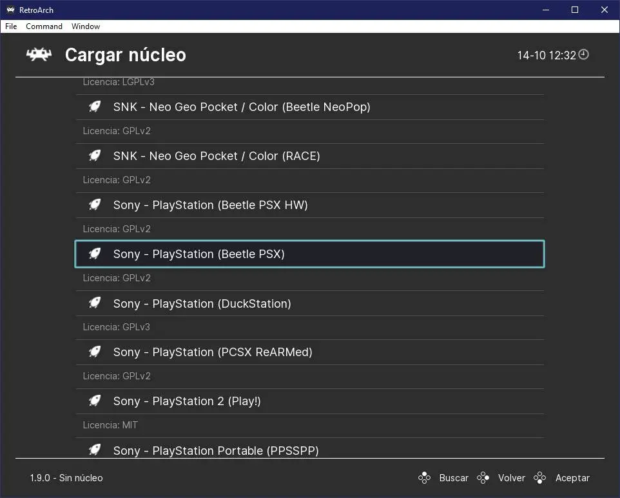Click the RetroArch icon in the title bar
Viewport: 620px width, 498px height.
10,10
